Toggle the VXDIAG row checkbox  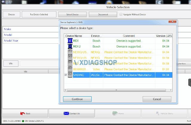66,75
